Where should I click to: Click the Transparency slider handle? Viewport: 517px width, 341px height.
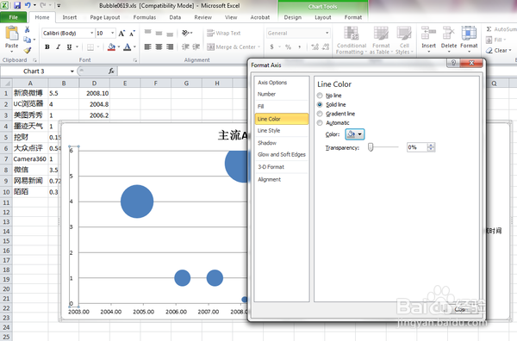(371, 147)
